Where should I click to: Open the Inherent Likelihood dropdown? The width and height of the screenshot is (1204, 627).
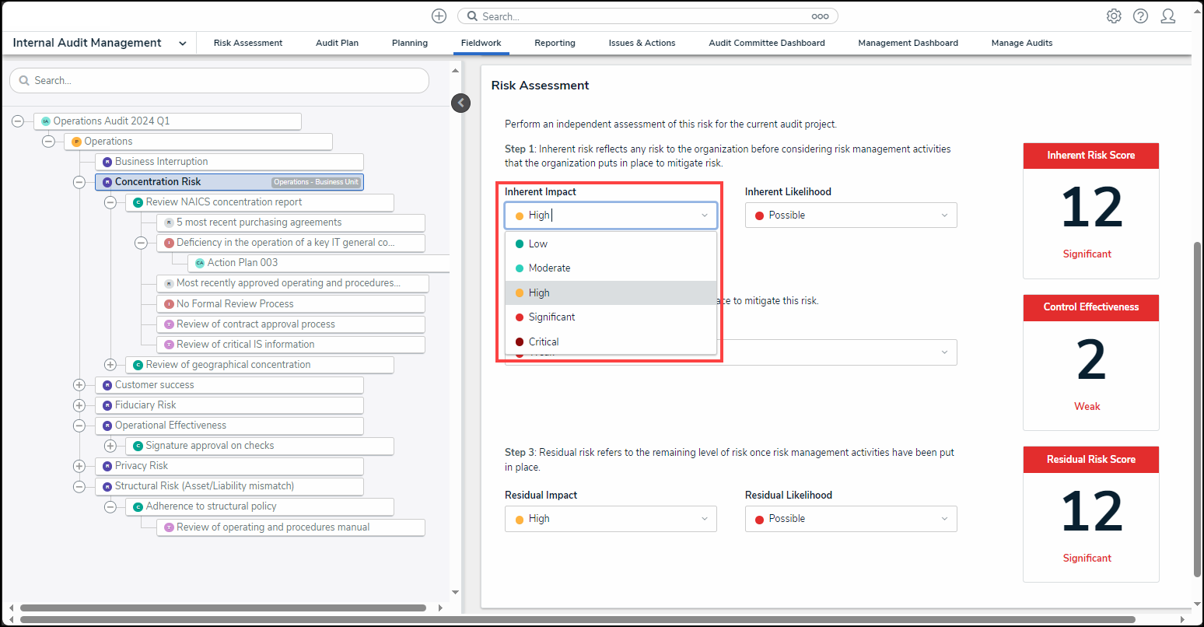pyautogui.click(x=850, y=215)
